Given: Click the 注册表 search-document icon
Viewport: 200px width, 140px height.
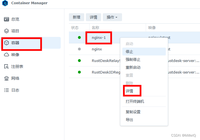Looking at the screenshot, I should click(x=6, y=66).
